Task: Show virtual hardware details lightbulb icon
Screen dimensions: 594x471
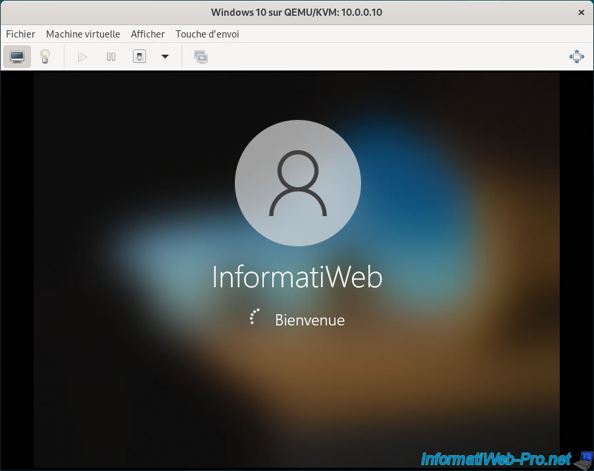Action: coord(45,57)
